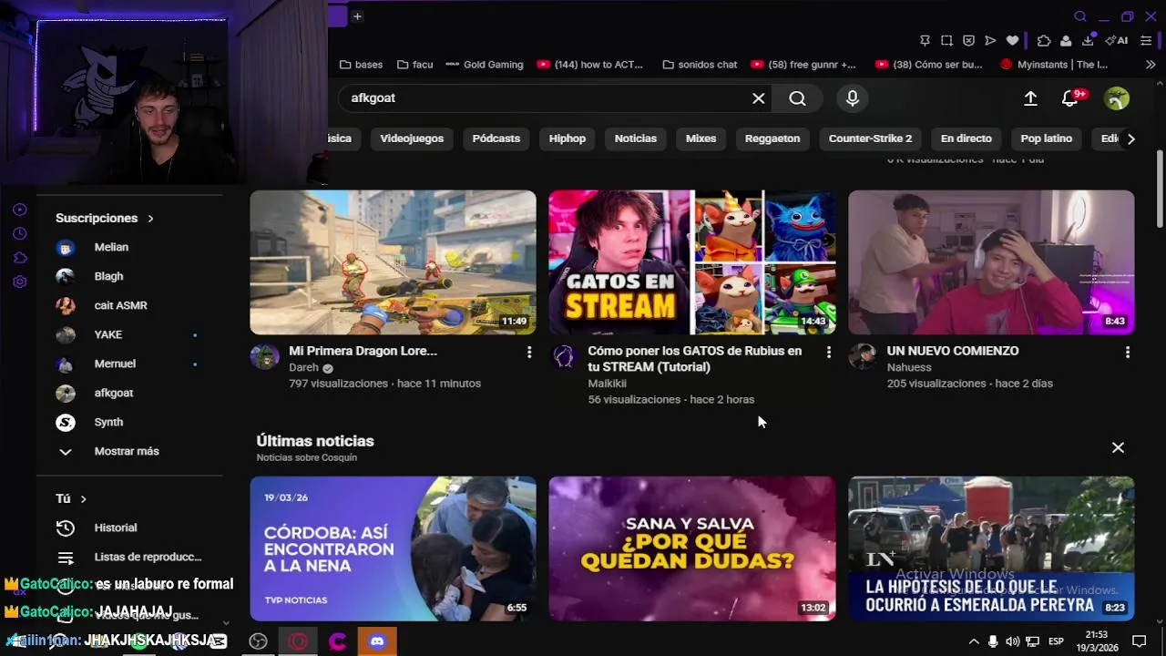1166x656 pixels.
Task: Open the browser profile person icon
Action: (1066, 40)
